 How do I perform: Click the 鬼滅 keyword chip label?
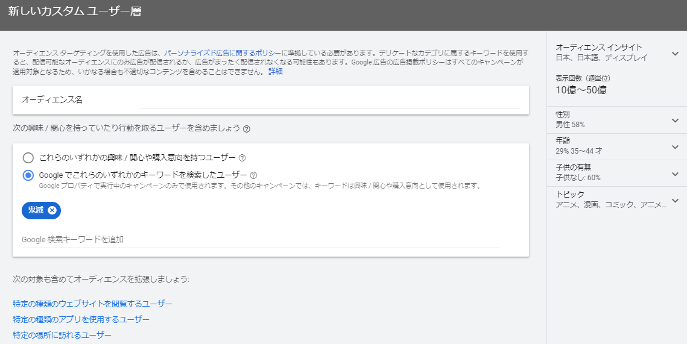click(x=36, y=210)
